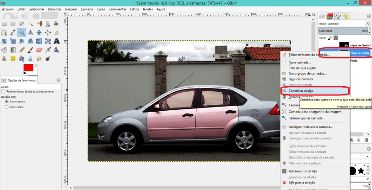Select the Fuzzy Select magic wand tool

(x=31, y=24)
